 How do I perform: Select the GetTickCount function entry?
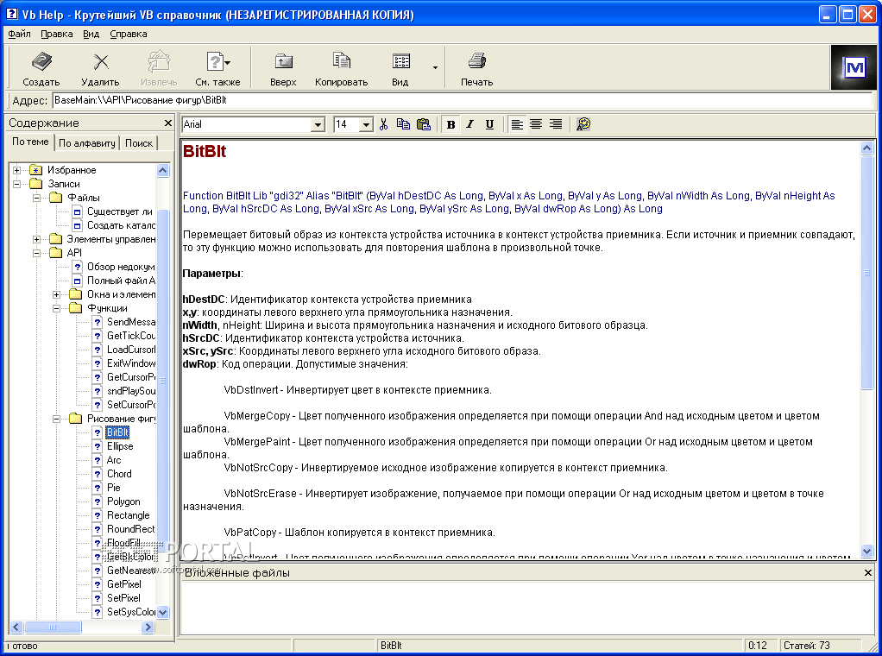130,335
